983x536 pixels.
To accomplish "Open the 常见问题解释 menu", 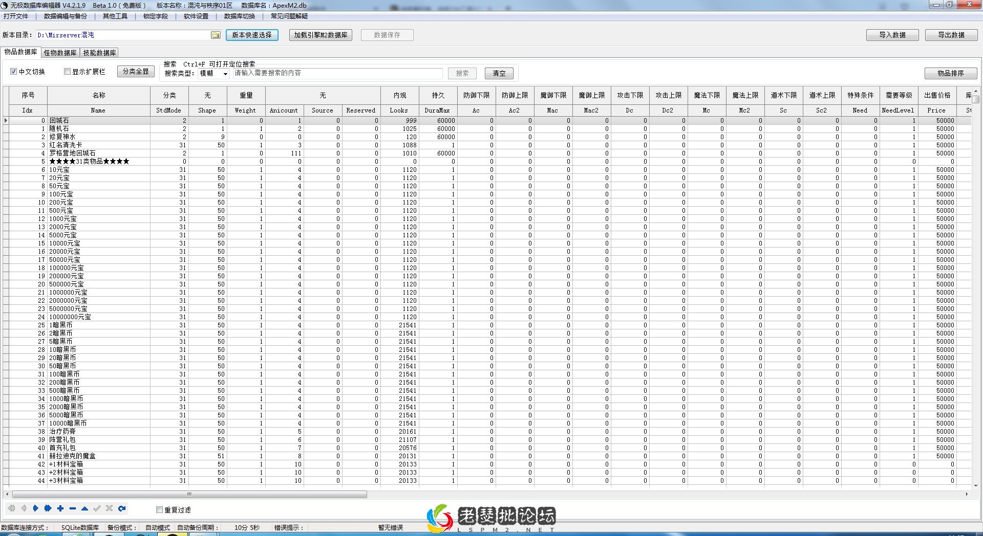I will click(289, 16).
